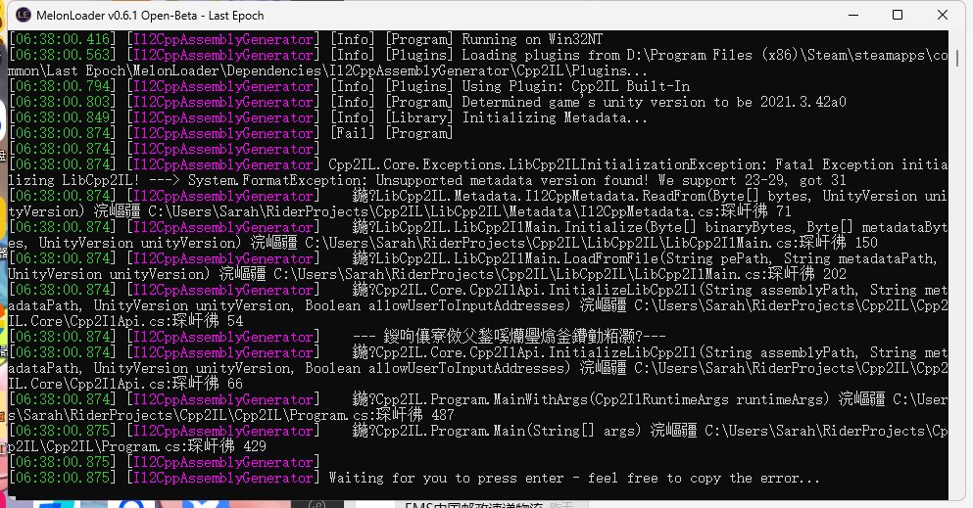Click the '[Plugins]' tag on the 'Using Plugin' line
The height and width of the screenshot is (508, 973).
(418, 86)
